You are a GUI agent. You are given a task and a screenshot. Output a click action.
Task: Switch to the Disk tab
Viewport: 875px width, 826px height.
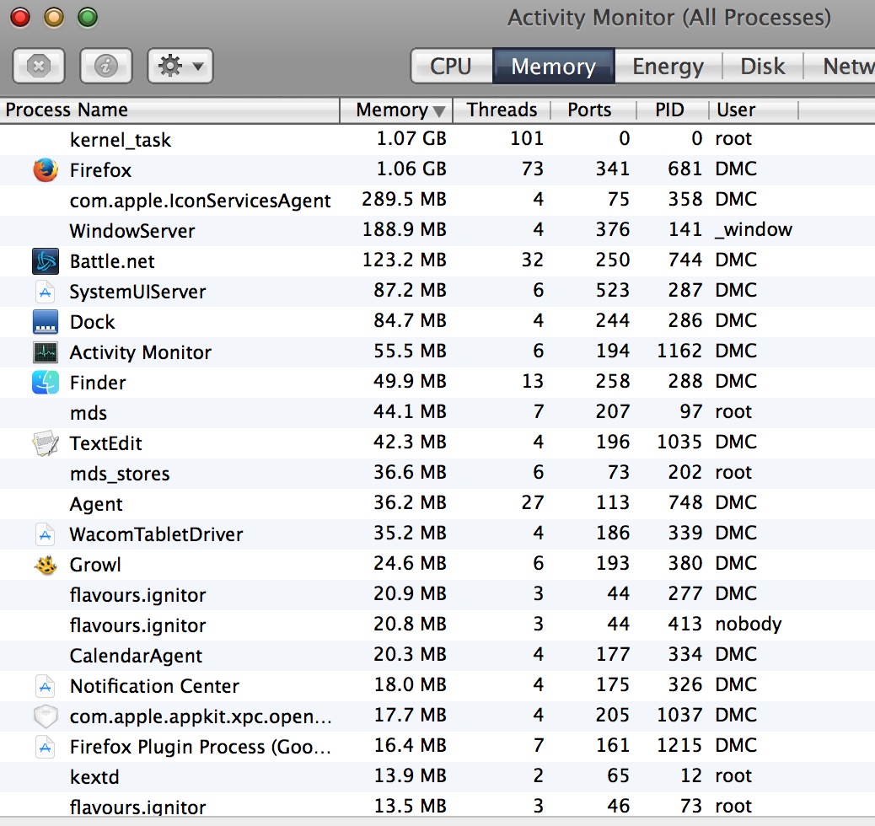[762, 67]
